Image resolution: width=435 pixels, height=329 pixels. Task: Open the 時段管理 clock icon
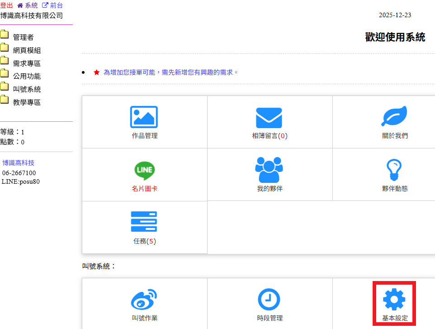click(x=269, y=299)
